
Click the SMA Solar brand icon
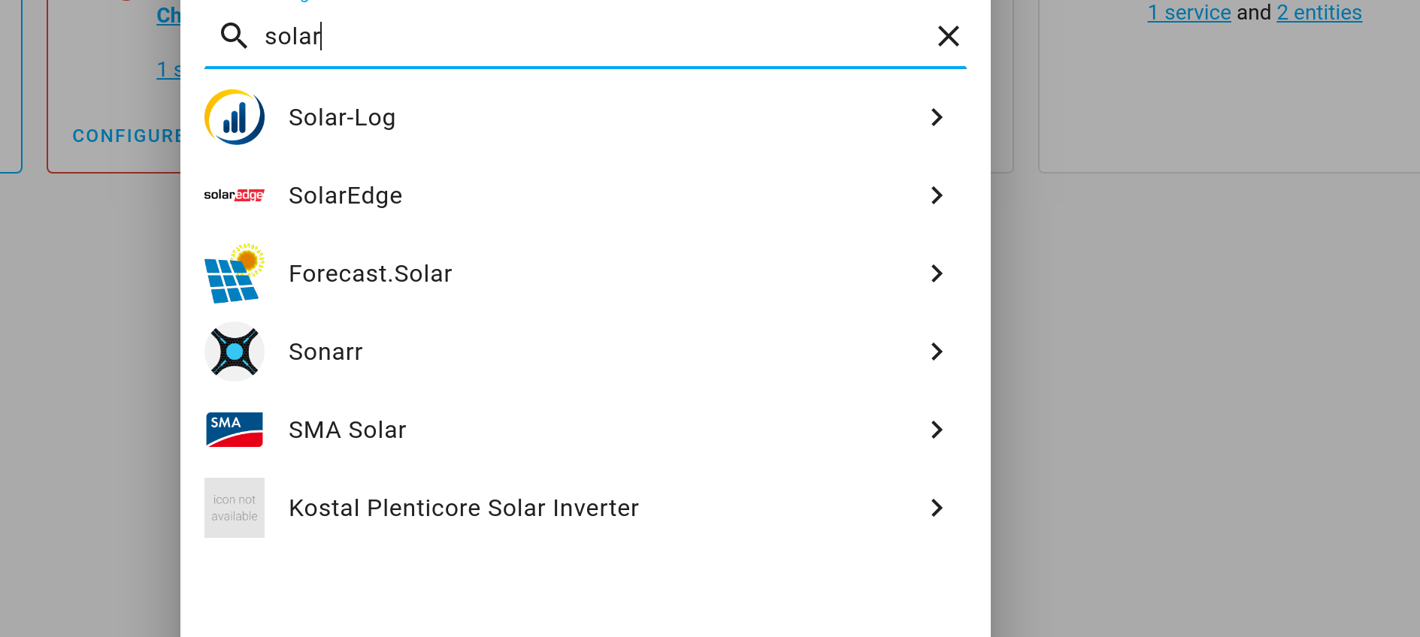(x=234, y=430)
